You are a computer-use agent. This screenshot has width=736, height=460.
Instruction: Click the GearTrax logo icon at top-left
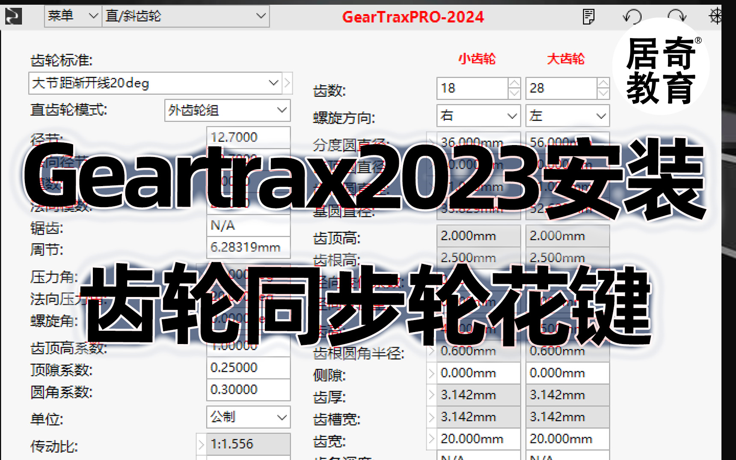coord(13,16)
